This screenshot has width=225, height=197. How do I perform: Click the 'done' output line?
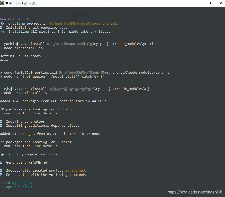4,60
